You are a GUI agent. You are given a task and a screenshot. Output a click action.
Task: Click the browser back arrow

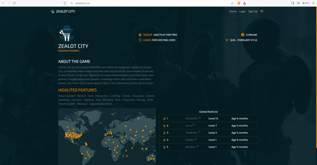click(3, 3)
